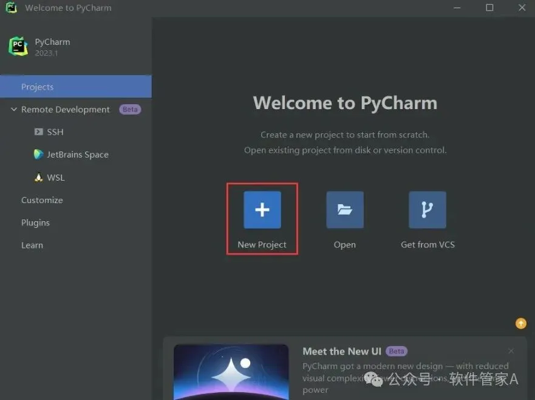Click the Get from VCS branch icon

pos(427,210)
